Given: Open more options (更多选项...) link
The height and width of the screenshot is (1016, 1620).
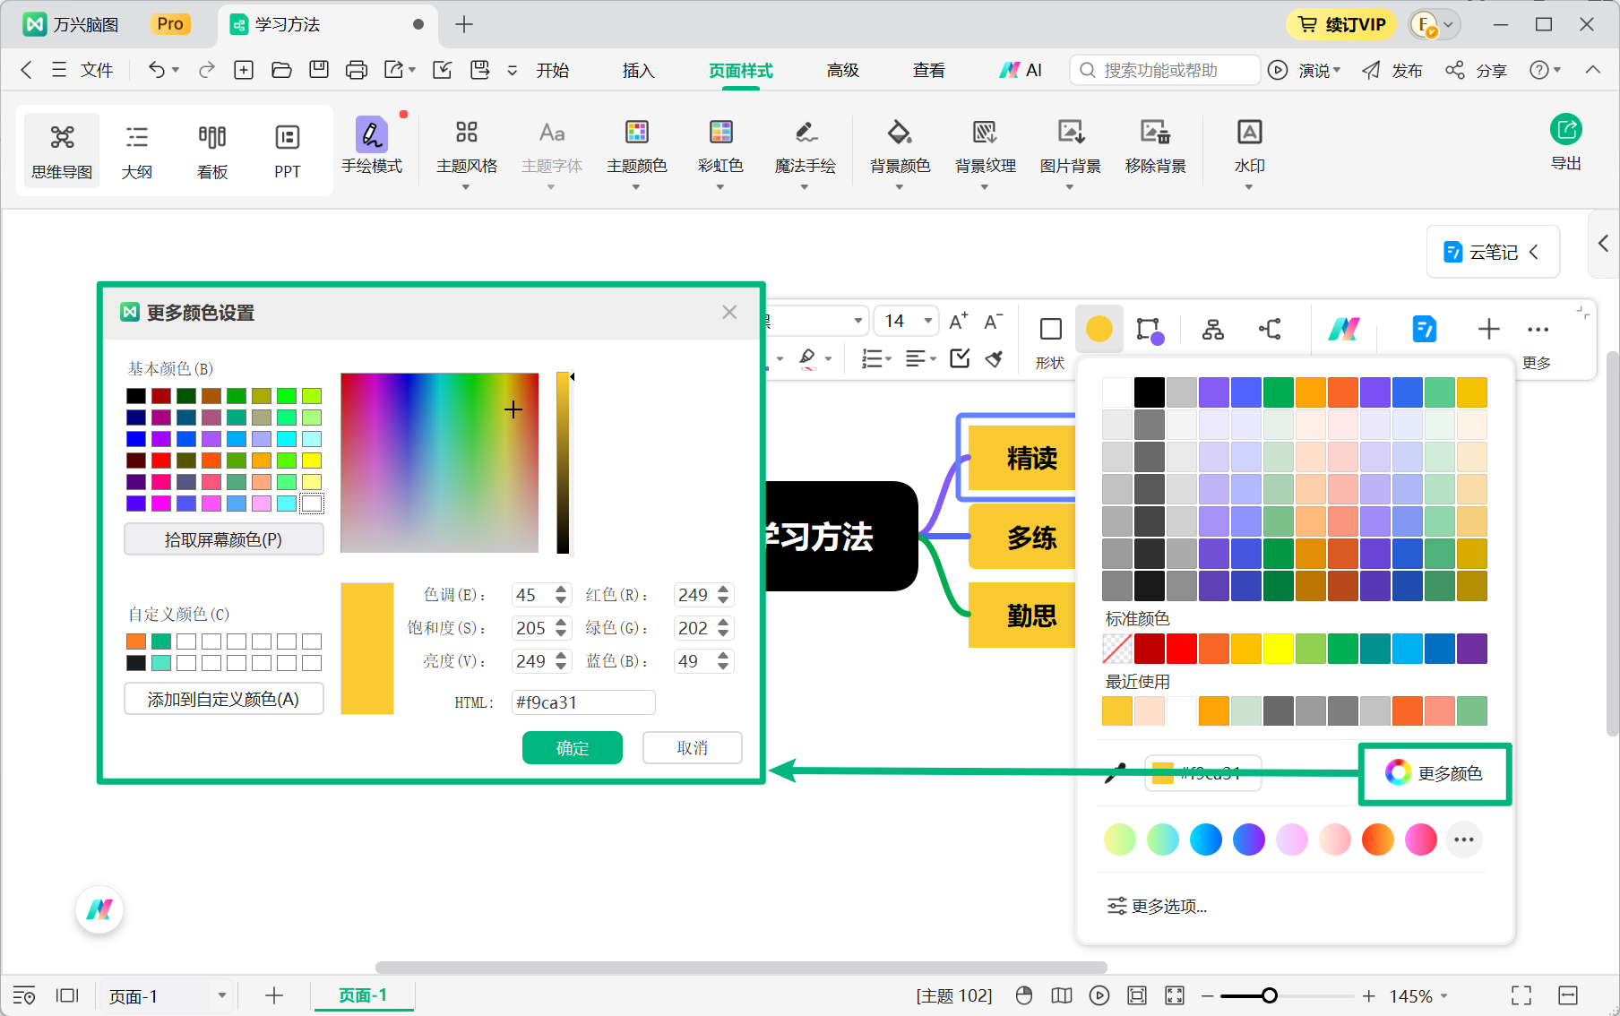Looking at the screenshot, I should (1157, 906).
